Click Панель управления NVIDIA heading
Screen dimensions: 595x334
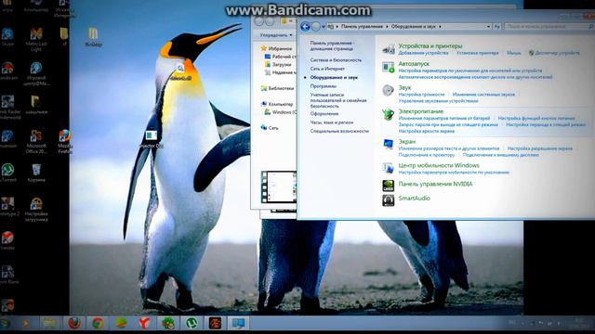click(x=435, y=184)
